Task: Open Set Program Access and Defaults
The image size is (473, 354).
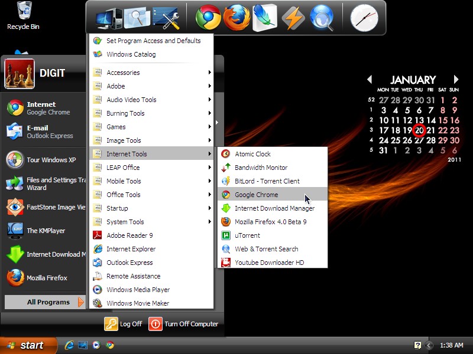Action: [151, 41]
